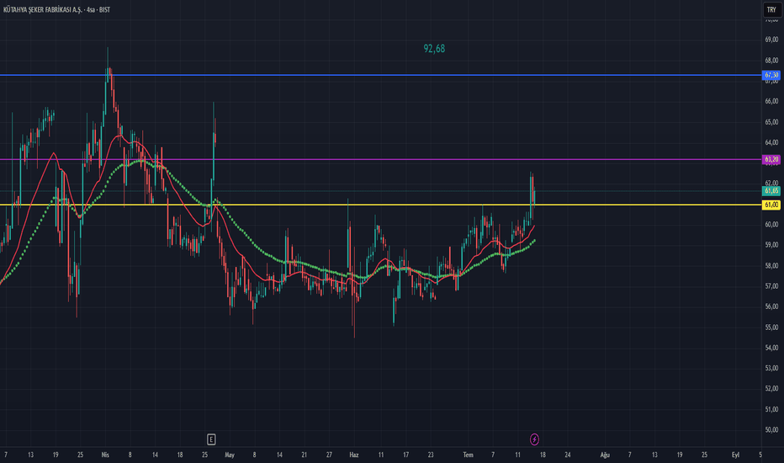Viewport: 784px width, 463px height.
Task: Click the Haz month label on time axis
Action: (x=354, y=455)
